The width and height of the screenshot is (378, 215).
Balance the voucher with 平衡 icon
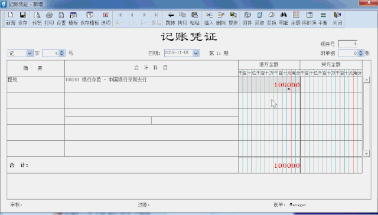coord(323,19)
